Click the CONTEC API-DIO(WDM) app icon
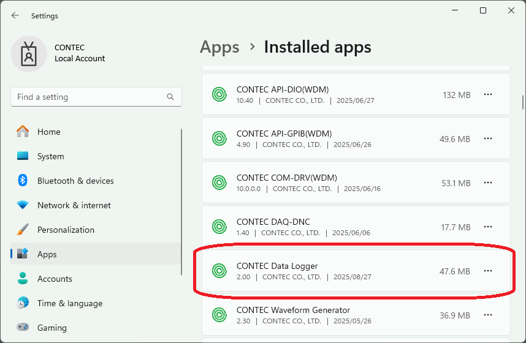The height and width of the screenshot is (343, 526). click(x=219, y=95)
